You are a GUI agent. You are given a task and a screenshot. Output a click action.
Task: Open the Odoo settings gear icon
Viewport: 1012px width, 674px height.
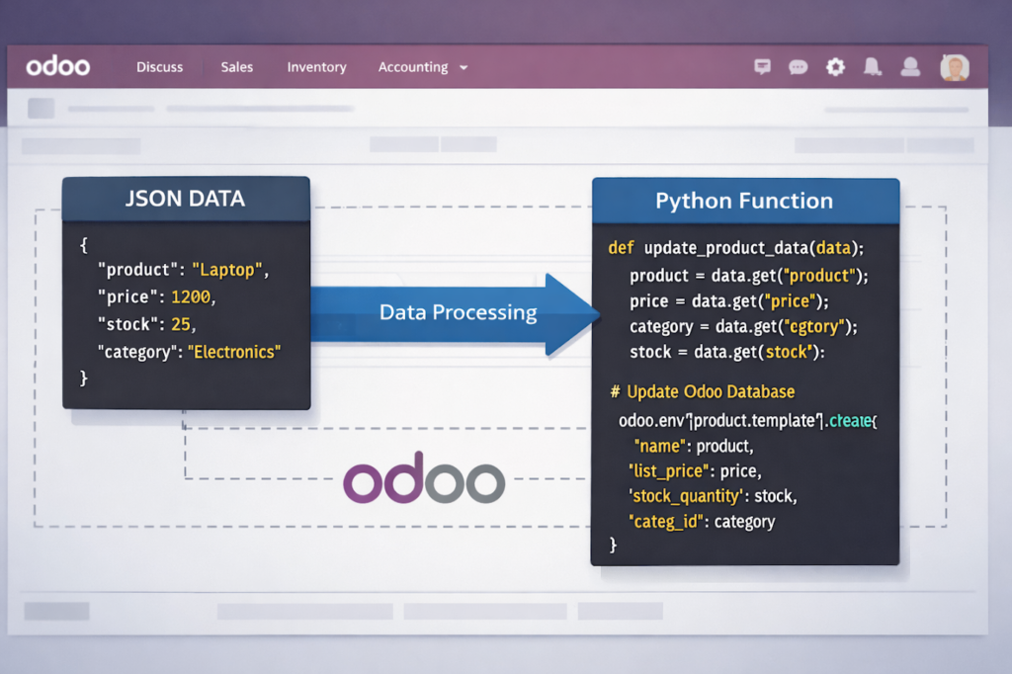(835, 66)
